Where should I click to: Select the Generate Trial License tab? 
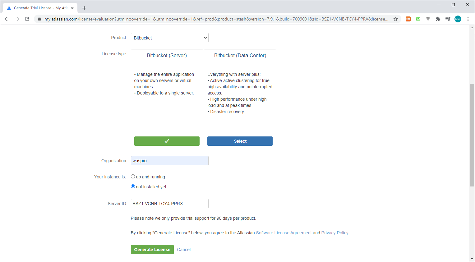40,8
